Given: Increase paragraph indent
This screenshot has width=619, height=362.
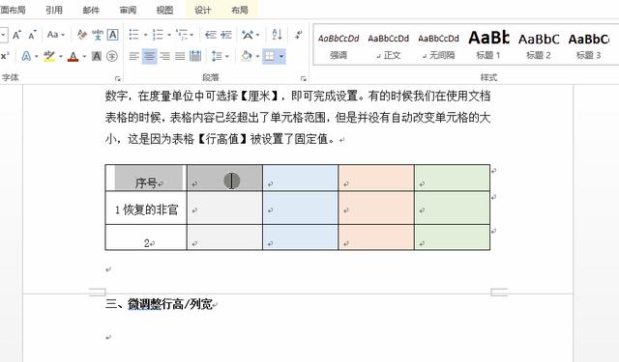Looking at the screenshot, I should tap(226, 35).
